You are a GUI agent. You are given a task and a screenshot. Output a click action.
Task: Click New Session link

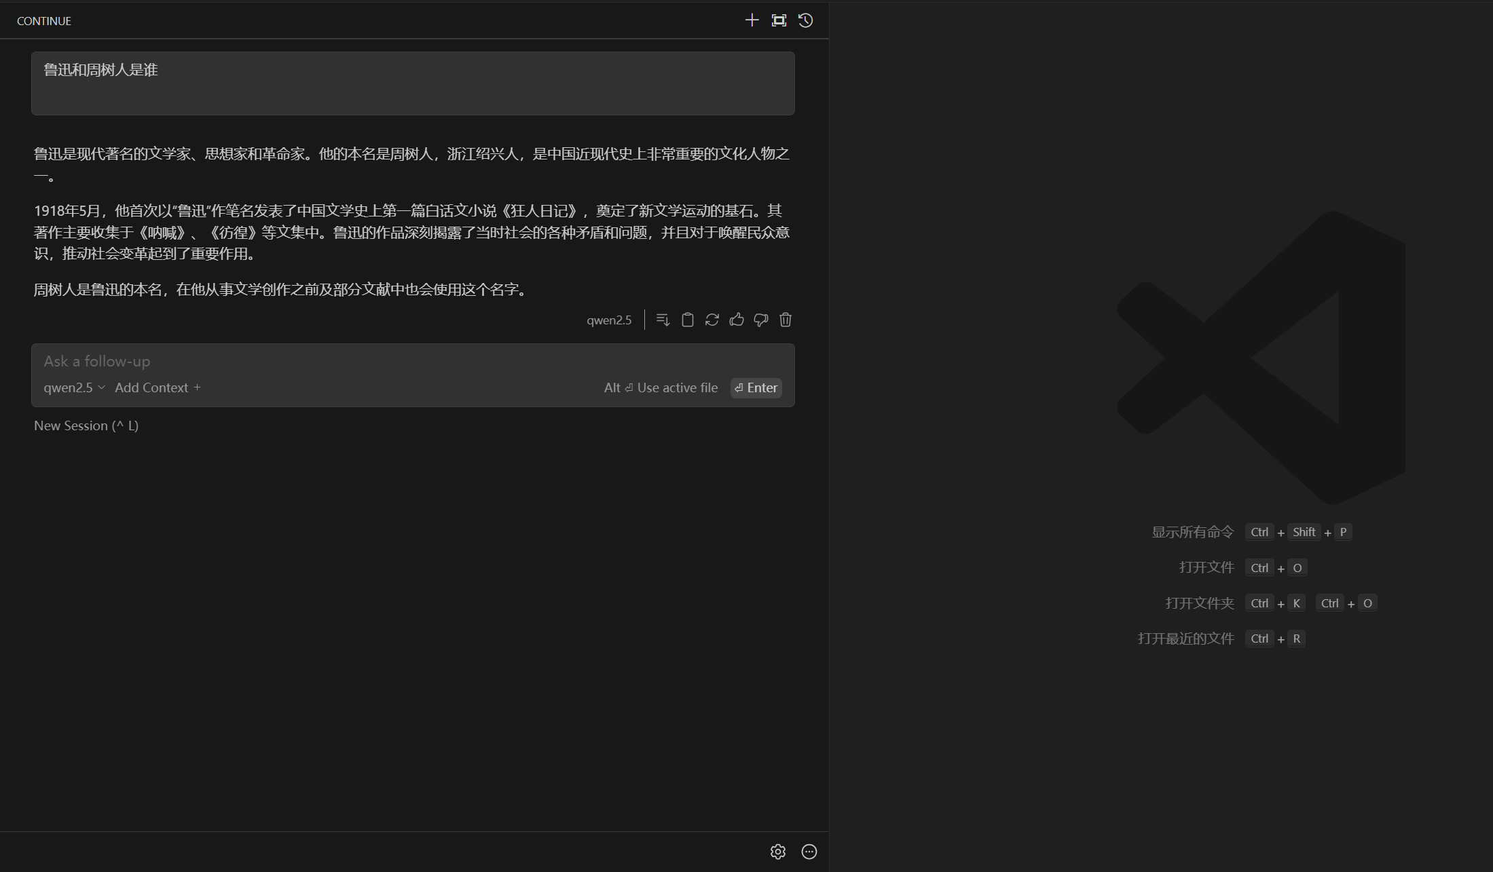click(86, 425)
